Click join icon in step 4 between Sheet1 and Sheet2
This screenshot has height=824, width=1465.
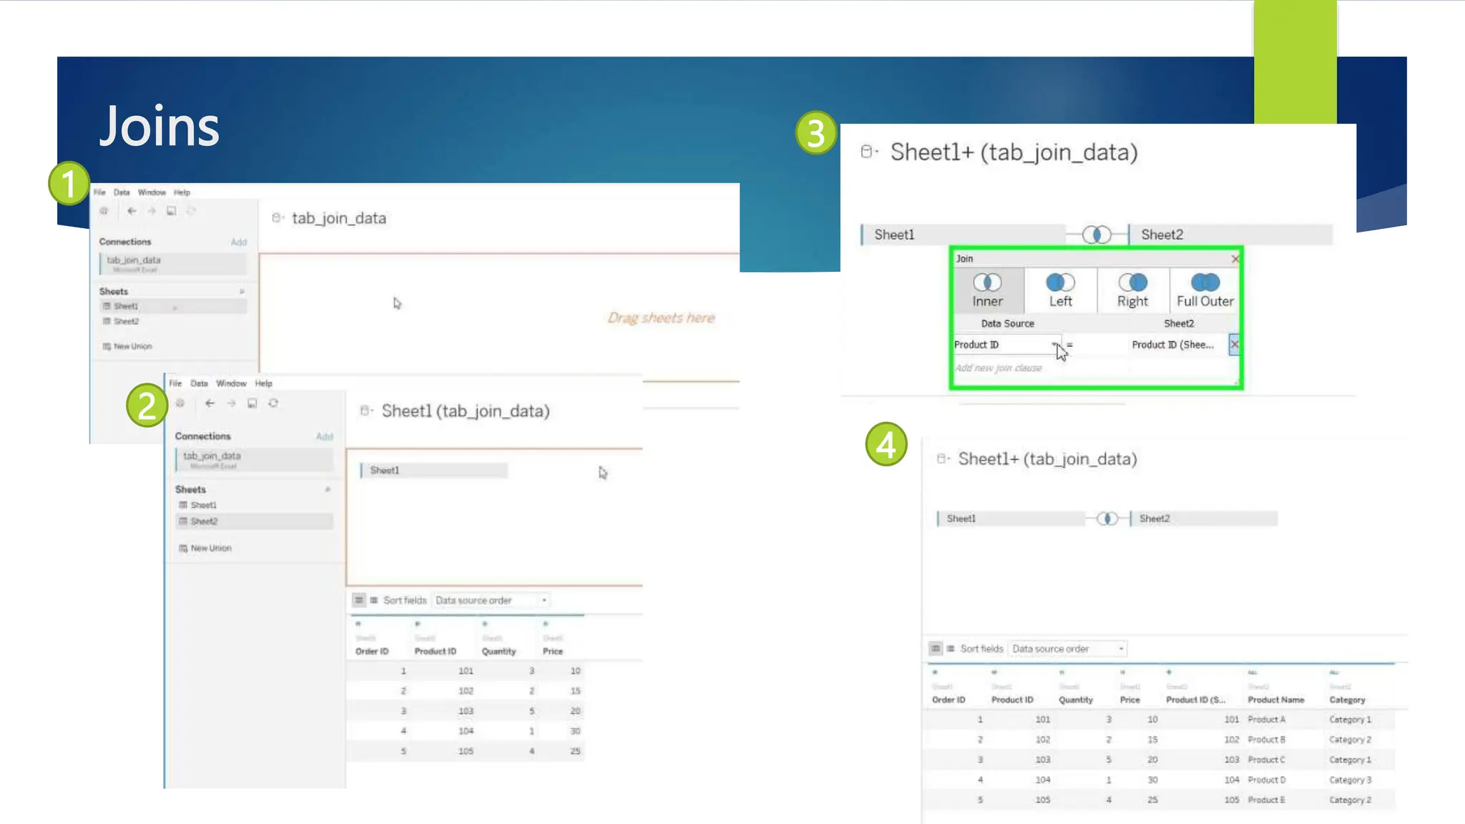pos(1107,519)
